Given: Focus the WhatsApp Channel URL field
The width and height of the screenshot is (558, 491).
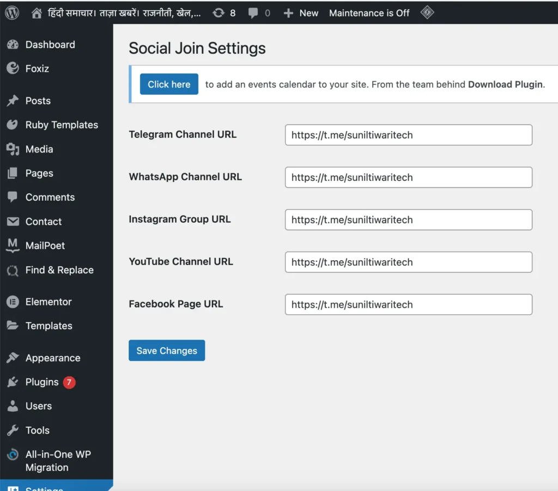Looking at the screenshot, I should (409, 177).
